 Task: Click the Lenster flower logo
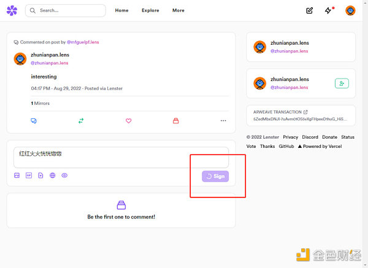pyautogui.click(x=12, y=10)
